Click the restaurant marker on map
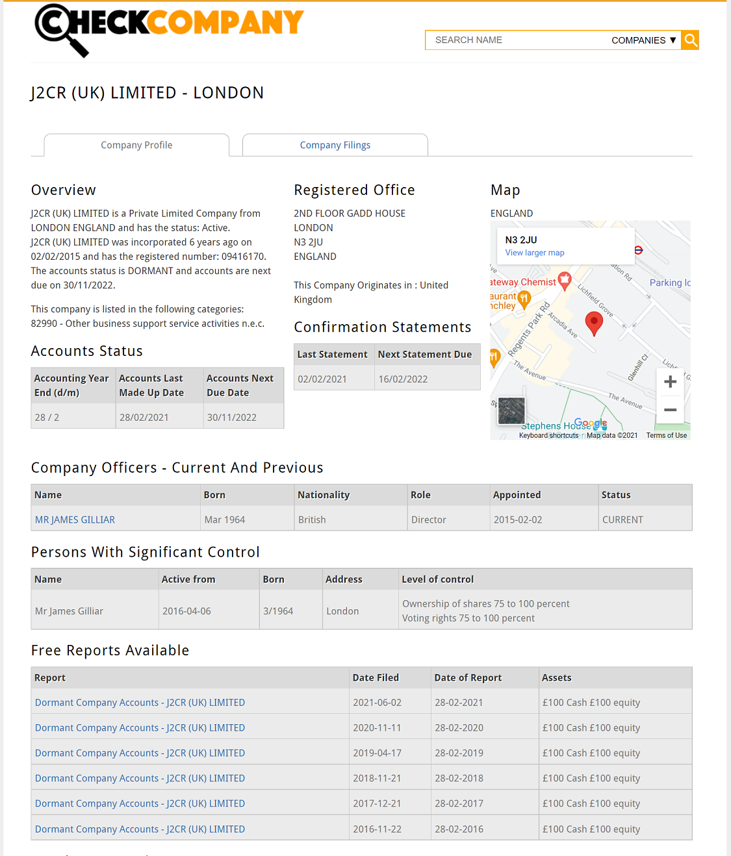The image size is (731, 856). [x=524, y=299]
